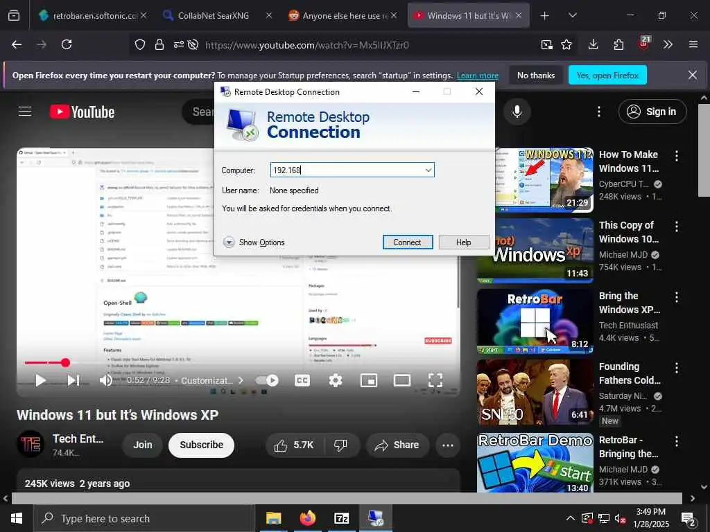Show hidden system tray icons
Image resolution: width=710 pixels, height=532 pixels.
[x=570, y=518]
